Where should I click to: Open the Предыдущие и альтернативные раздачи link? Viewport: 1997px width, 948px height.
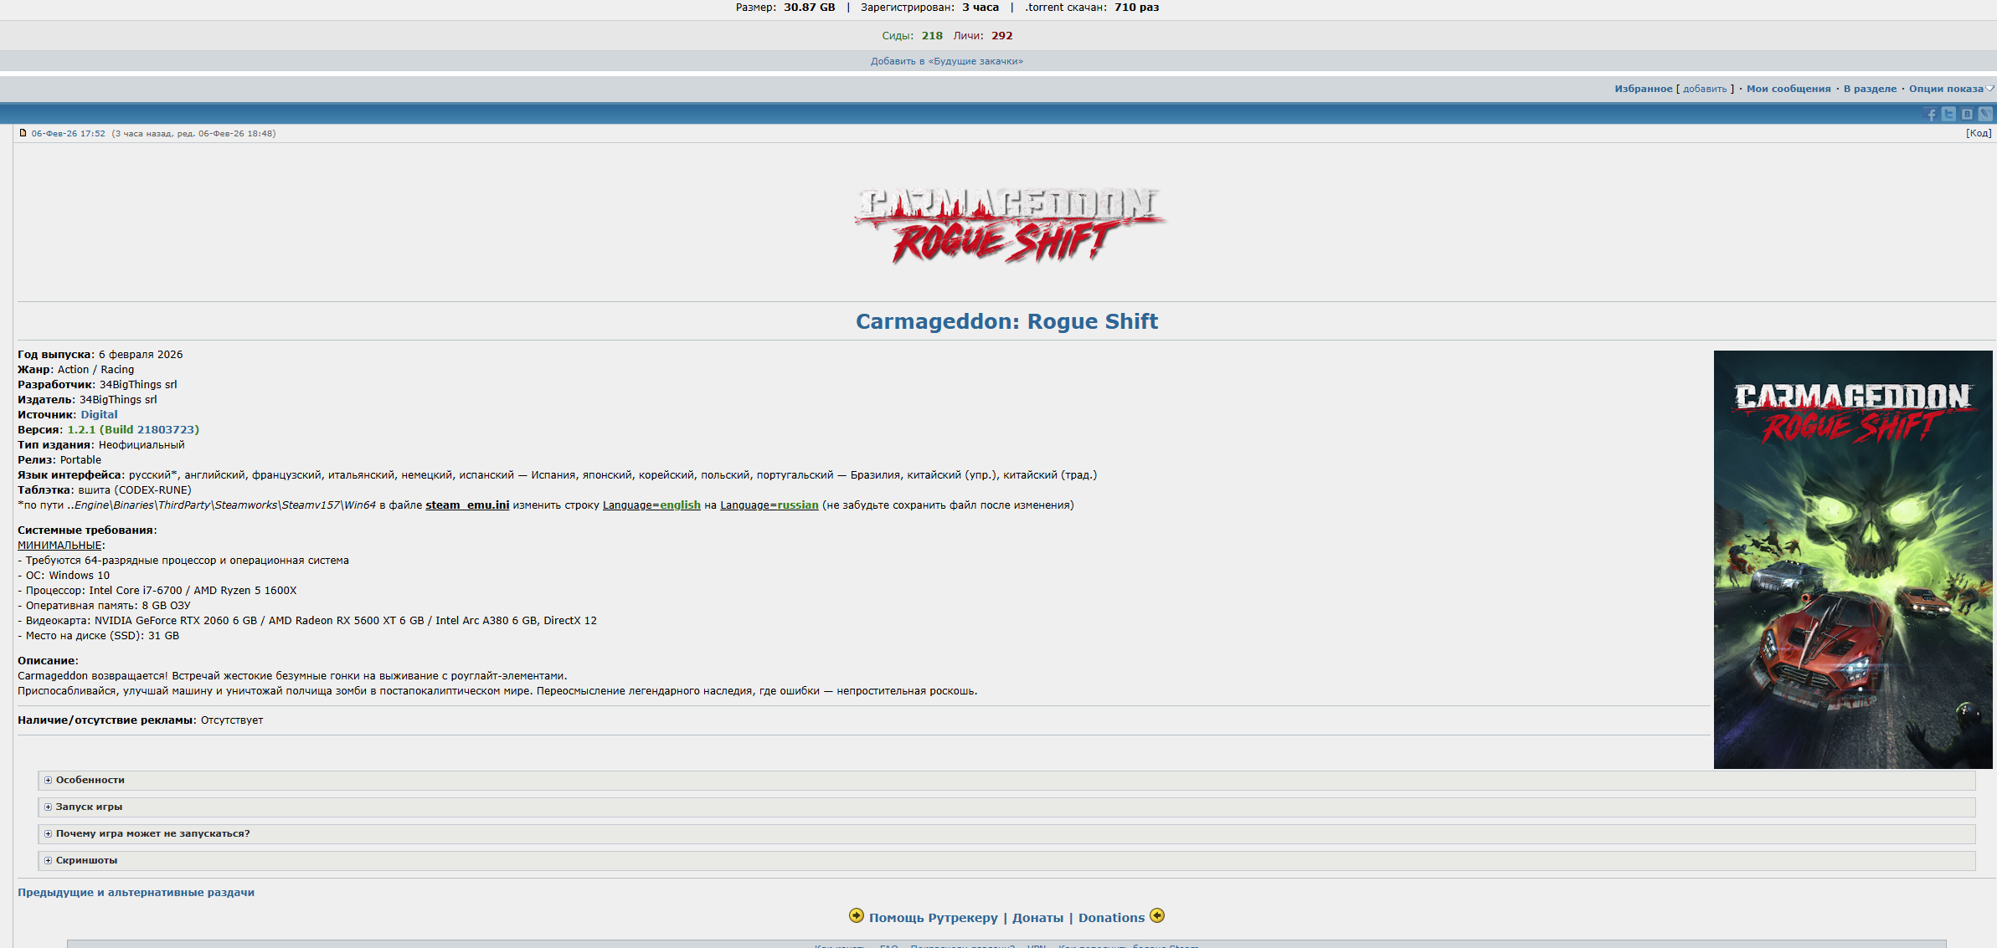136,893
